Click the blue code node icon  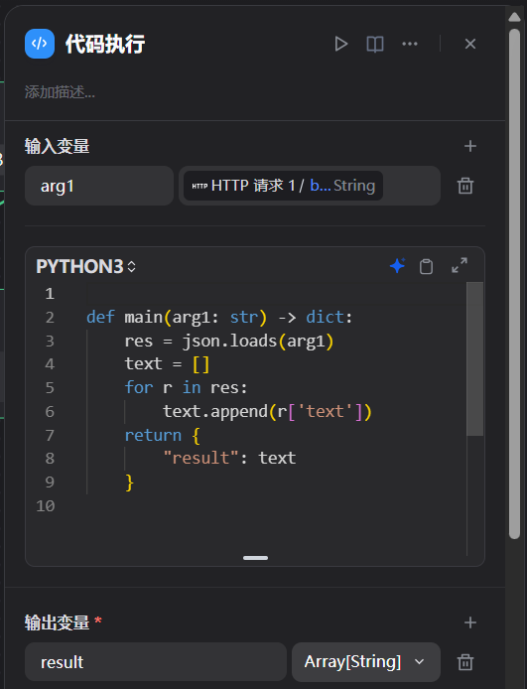click(40, 44)
